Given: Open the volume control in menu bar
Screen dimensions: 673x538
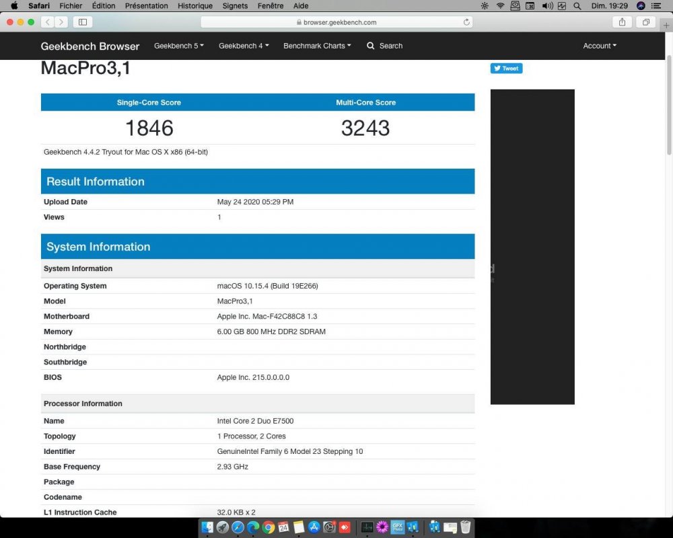Looking at the screenshot, I should pyautogui.click(x=547, y=5).
